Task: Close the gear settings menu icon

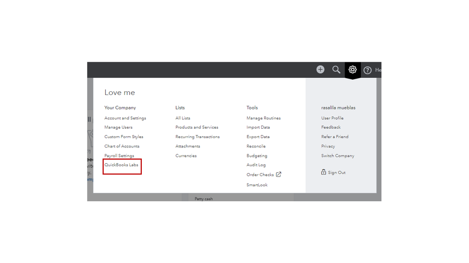Action: (x=353, y=69)
